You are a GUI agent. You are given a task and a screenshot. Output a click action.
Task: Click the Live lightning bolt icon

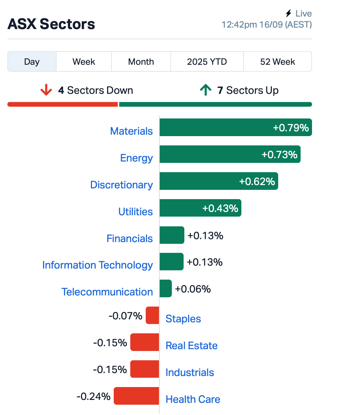(x=289, y=14)
